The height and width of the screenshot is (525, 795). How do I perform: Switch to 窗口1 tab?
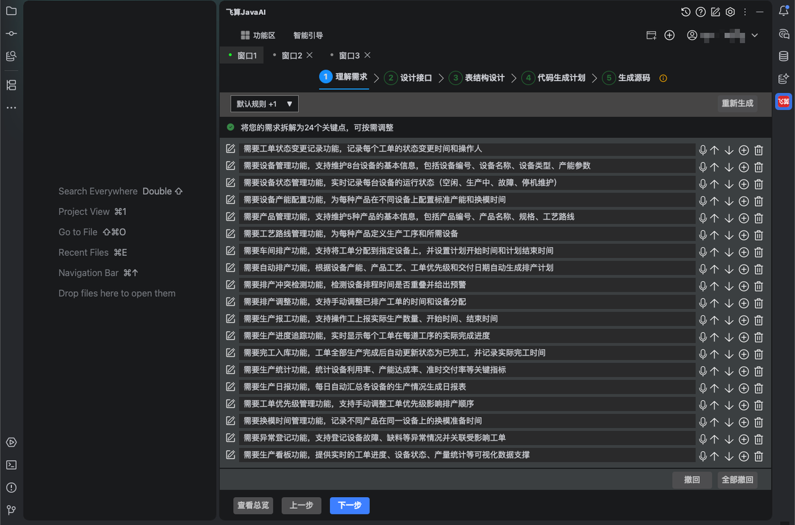242,56
